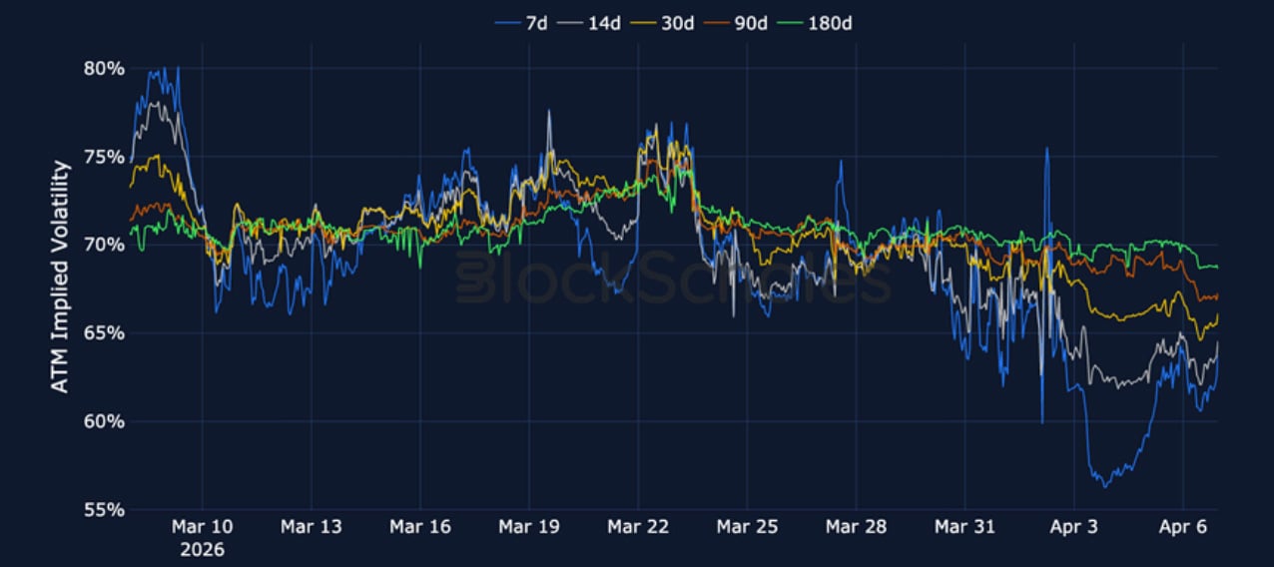Click the 60% y-axis label
This screenshot has width=1274, height=567.
(104, 421)
